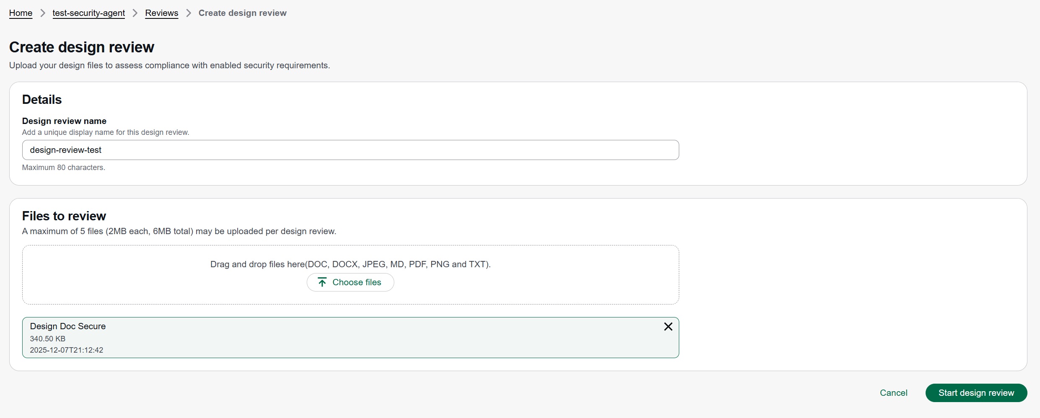Open the test-security-agent breadcrumb link

click(88, 13)
